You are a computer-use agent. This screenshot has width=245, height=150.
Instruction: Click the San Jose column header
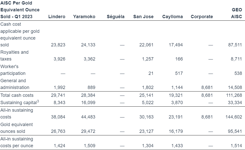click(143, 17)
